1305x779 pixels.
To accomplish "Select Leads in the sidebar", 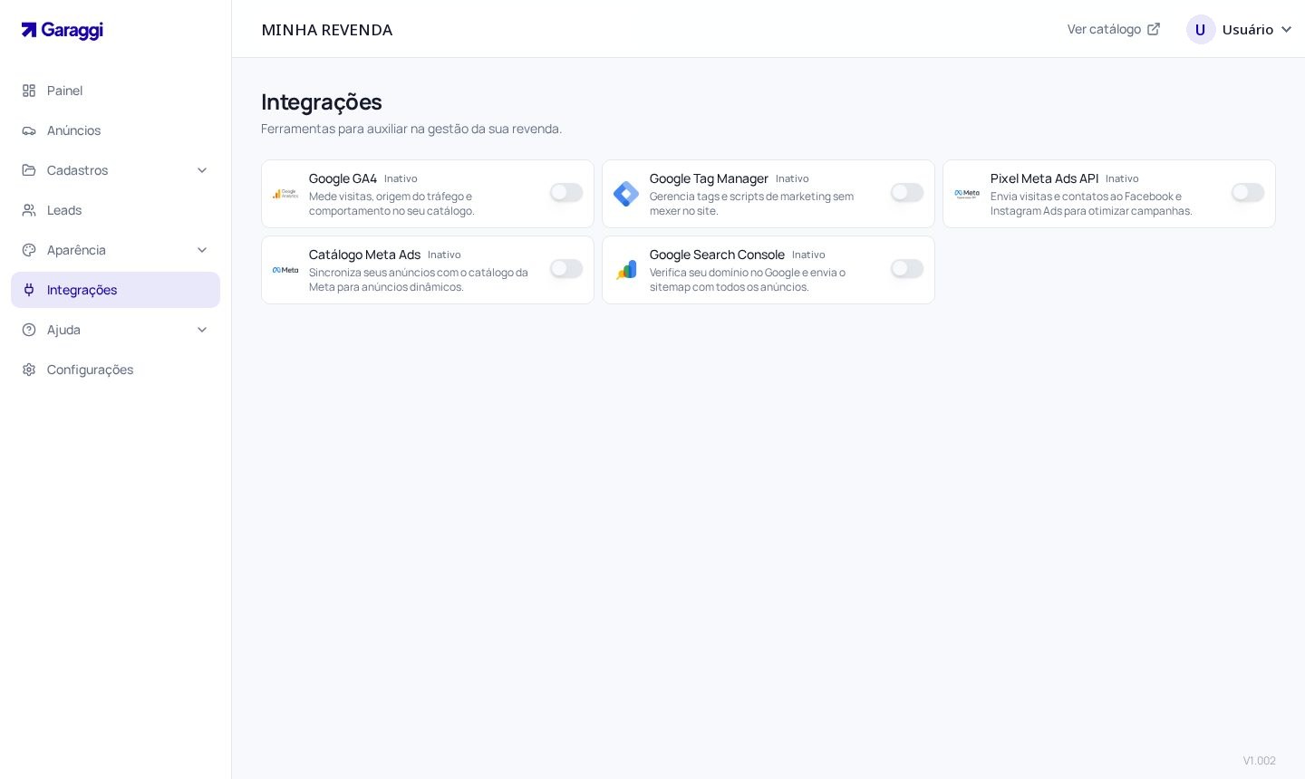I will click(x=115, y=210).
